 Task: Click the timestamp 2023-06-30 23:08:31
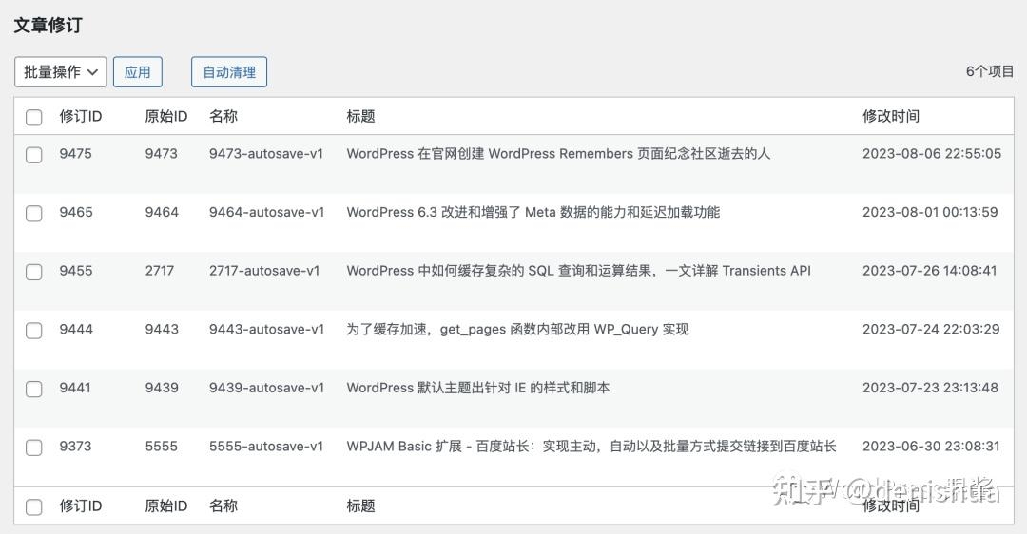click(931, 447)
